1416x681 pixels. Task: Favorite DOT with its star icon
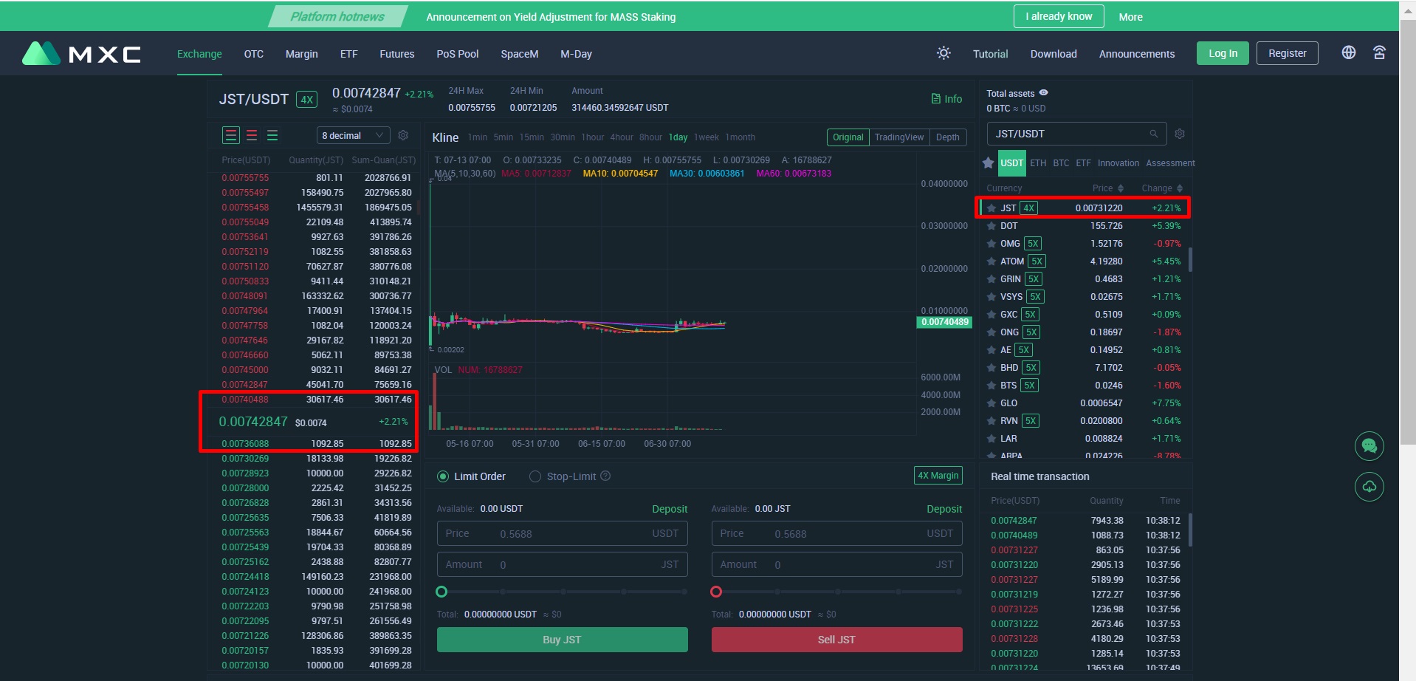point(991,226)
